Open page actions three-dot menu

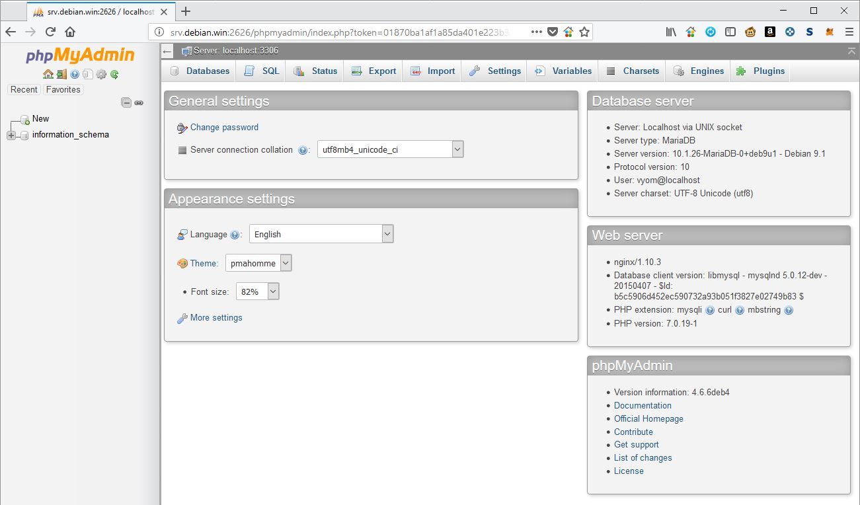(x=536, y=32)
